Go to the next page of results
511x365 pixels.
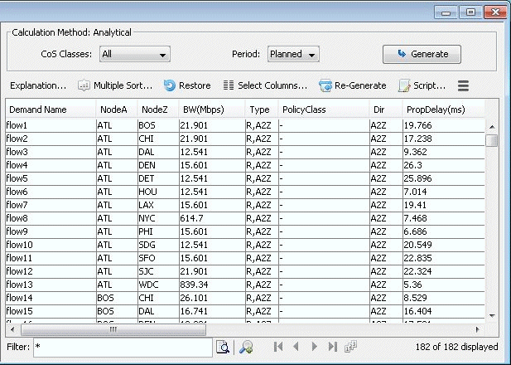pos(314,347)
